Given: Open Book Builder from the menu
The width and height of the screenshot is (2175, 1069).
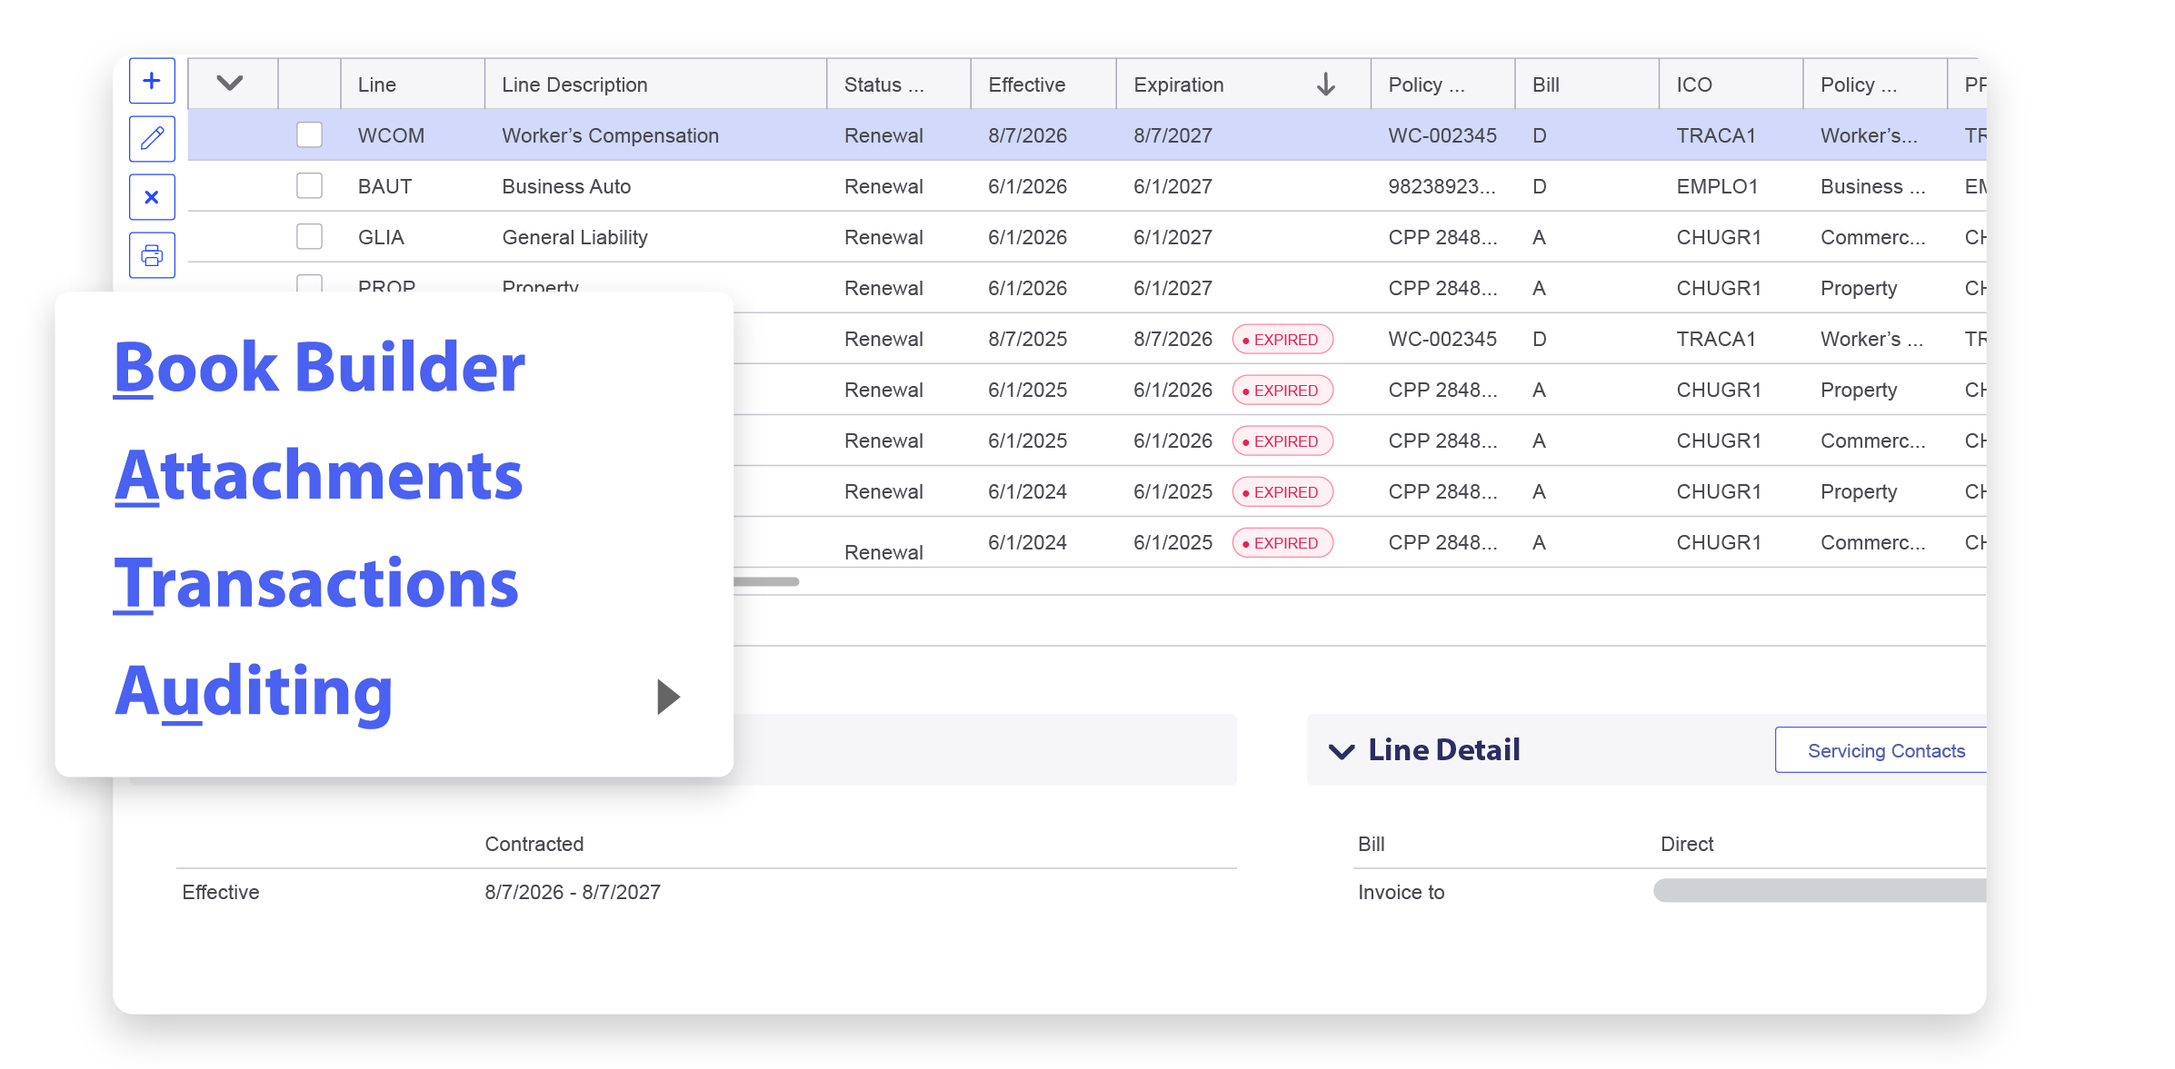Looking at the screenshot, I should coord(319,368).
